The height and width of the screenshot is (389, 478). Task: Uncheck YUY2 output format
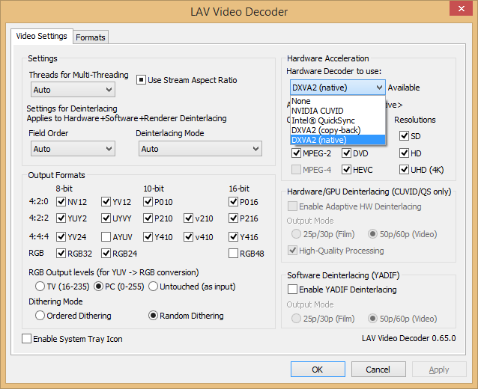61,218
